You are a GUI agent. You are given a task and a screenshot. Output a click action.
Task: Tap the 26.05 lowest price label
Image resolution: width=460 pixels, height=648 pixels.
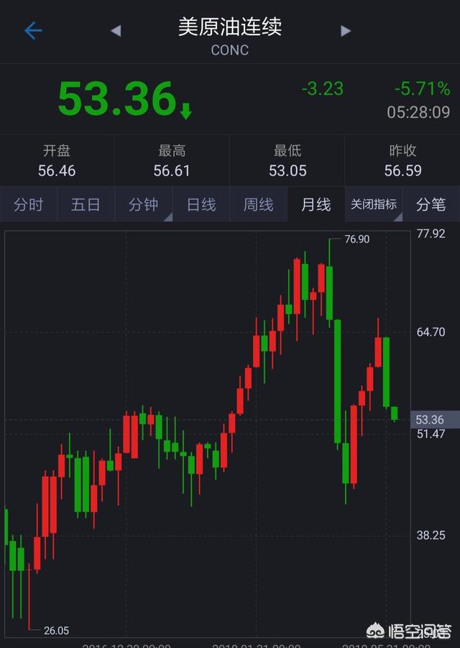click(x=56, y=631)
